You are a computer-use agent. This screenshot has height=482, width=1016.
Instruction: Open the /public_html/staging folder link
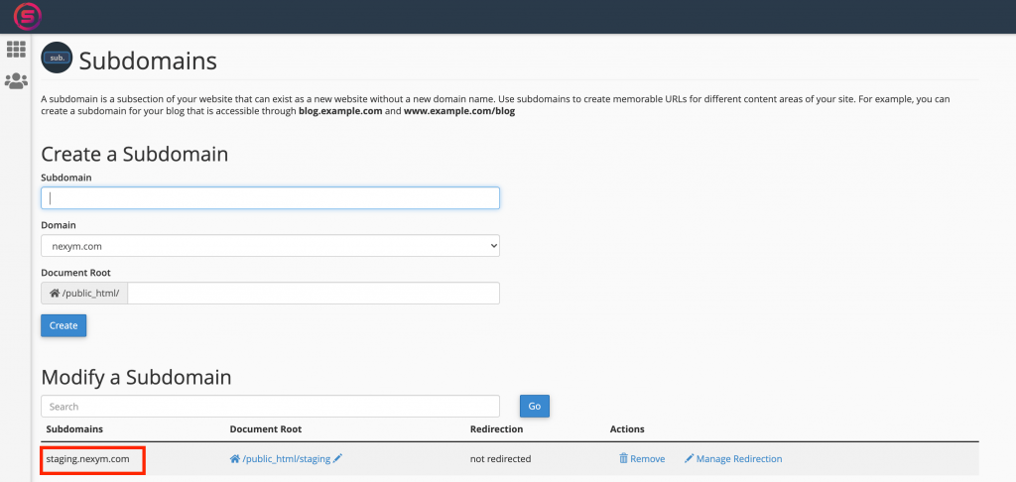click(287, 459)
